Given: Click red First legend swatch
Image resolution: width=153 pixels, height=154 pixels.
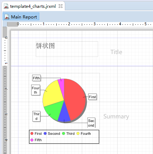Looking at the screenshot, I should pyautogui.click(x=32, y=133).
